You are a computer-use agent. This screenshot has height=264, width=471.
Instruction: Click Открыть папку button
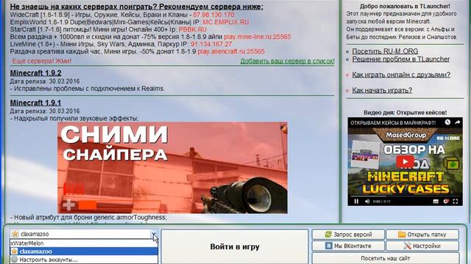coord(422,235)
